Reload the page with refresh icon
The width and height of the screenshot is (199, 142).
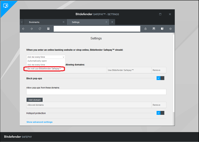pos(40,29)
